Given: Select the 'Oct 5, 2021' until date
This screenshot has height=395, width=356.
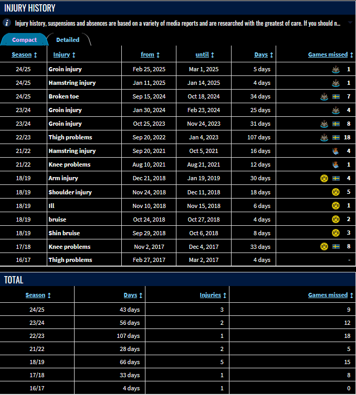Looking at the screenshot, I should click(204, 151).
